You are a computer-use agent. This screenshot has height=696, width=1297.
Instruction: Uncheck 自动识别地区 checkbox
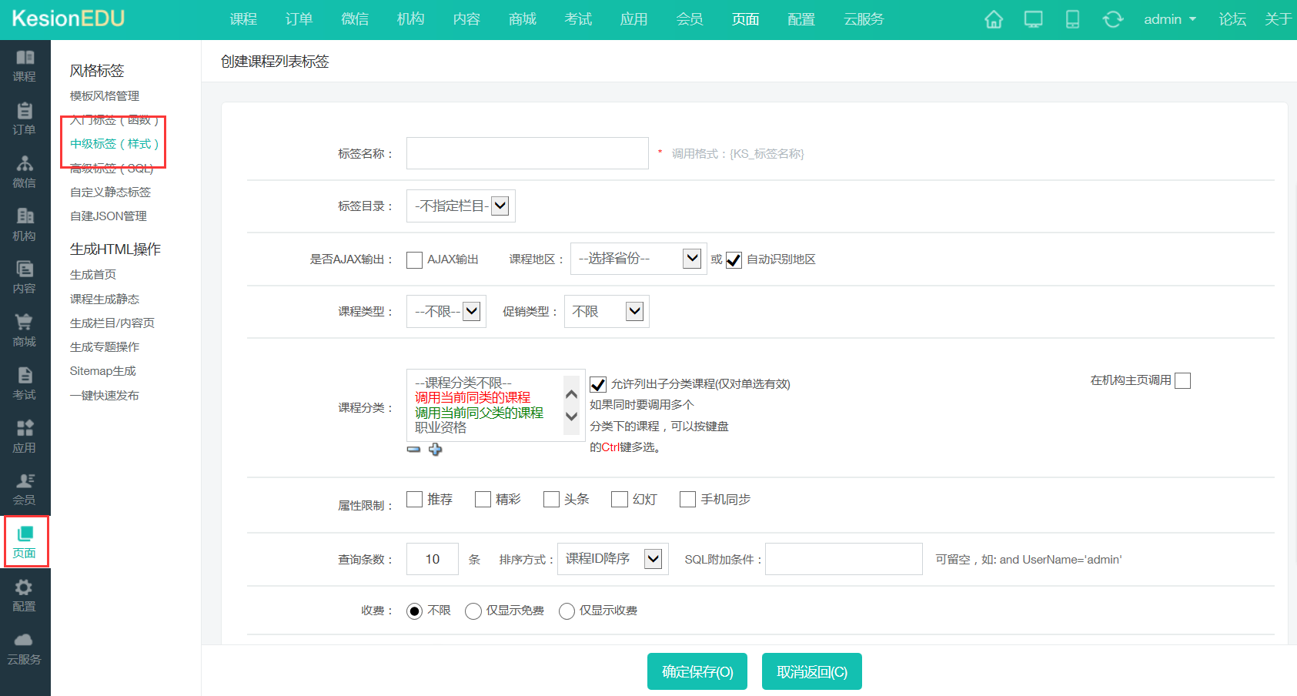(x=734, y=260)
